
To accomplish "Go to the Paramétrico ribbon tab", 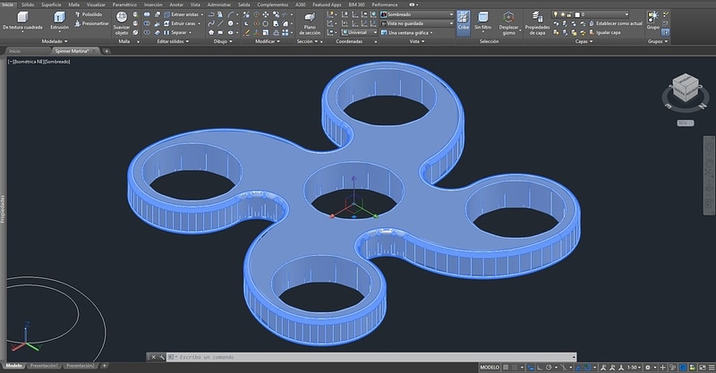I will (124, 4).
